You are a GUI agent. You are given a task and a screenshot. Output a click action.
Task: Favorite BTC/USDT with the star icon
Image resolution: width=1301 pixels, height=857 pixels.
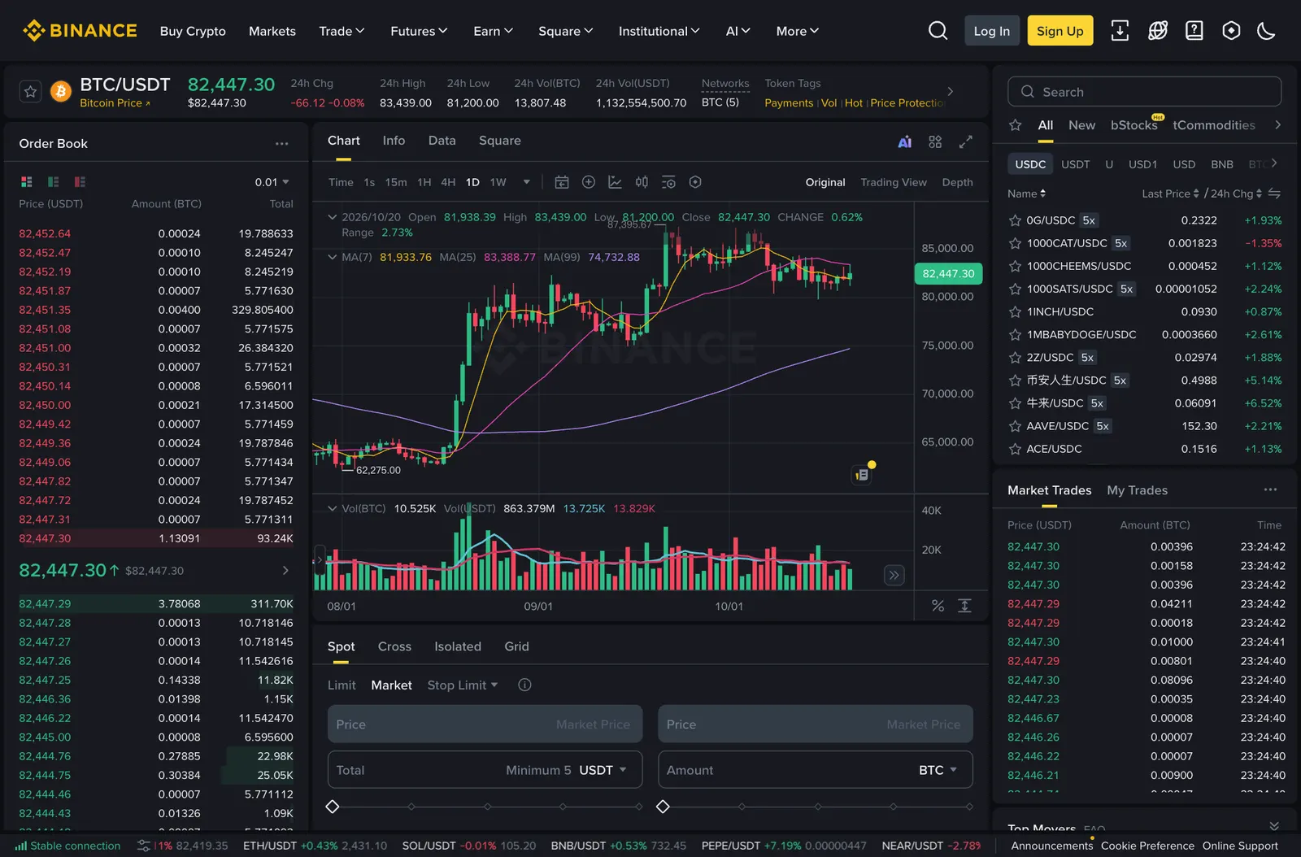[x=30, y=92]
